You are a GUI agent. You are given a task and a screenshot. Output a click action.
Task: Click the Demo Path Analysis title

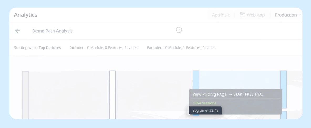(52, 31)
